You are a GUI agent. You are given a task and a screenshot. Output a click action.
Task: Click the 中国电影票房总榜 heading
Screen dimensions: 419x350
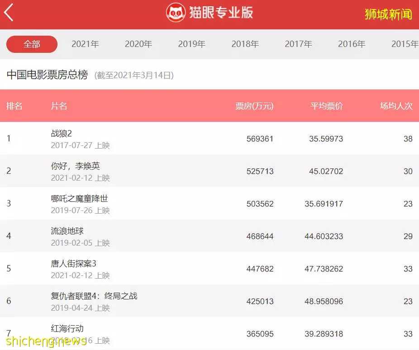(x=48, y=75)
